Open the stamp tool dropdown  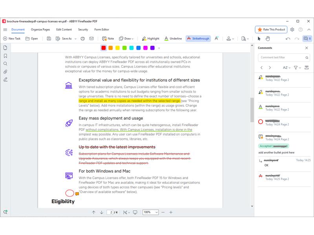pyautogui.click(x=230, y=38)
